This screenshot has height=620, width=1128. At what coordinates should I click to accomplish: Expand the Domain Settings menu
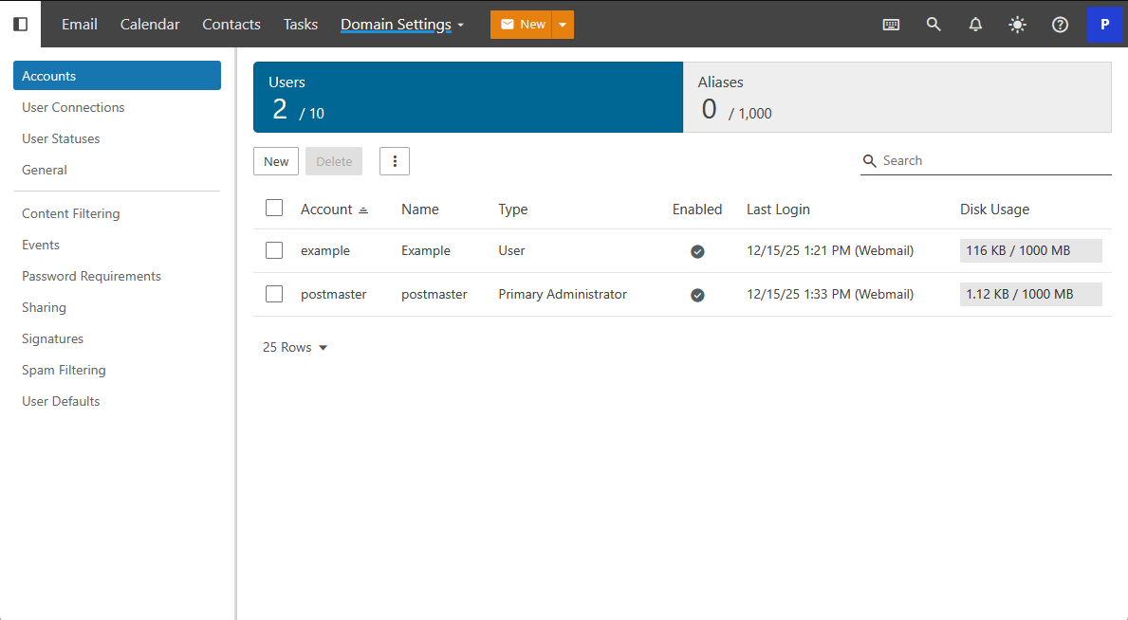click(x=402, y=25)
